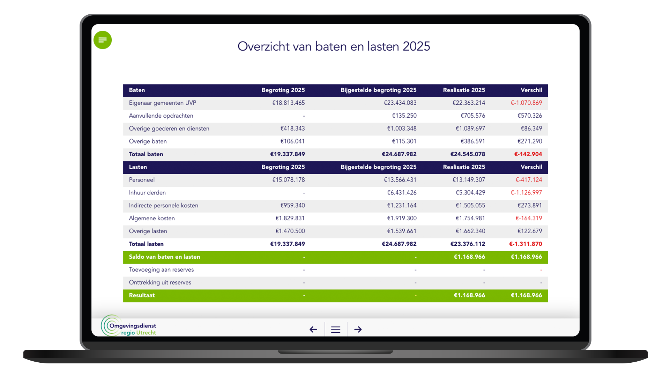The width and height of the screenshot is (670, 377).
Task: Click the value €705.576
Action: click(x=473, y=116)
